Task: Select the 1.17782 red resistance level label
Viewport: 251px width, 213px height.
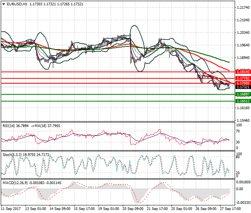Action: 243,78
